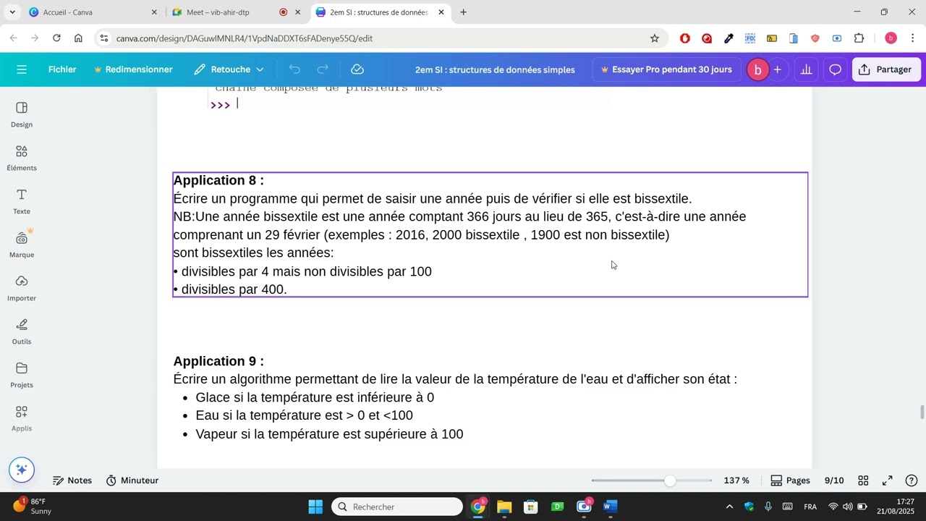Select the Texte tool in sidebar
926x521 pixels.
22,201
